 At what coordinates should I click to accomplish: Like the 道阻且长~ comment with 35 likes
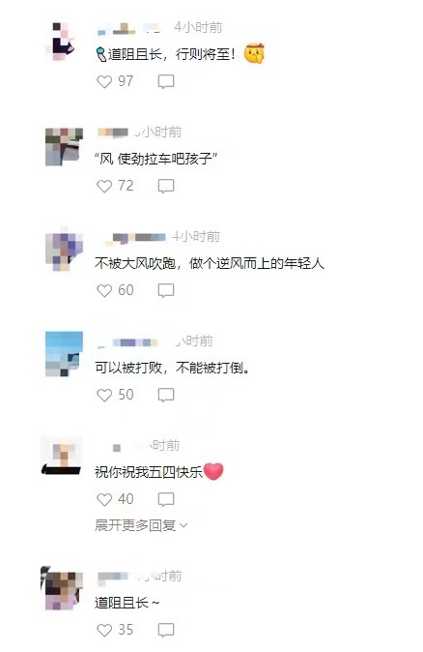point(104,630)
